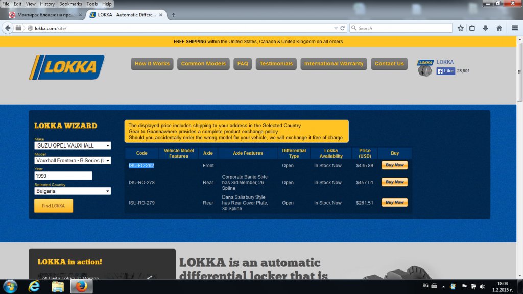
Task: Click the price $435.89
Action: coord(365,166)
